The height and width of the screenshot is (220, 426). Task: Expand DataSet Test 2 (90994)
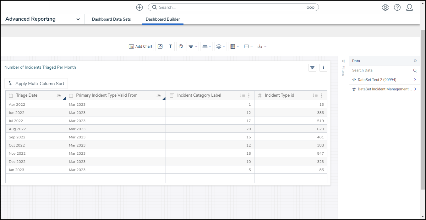pos(415,80)
